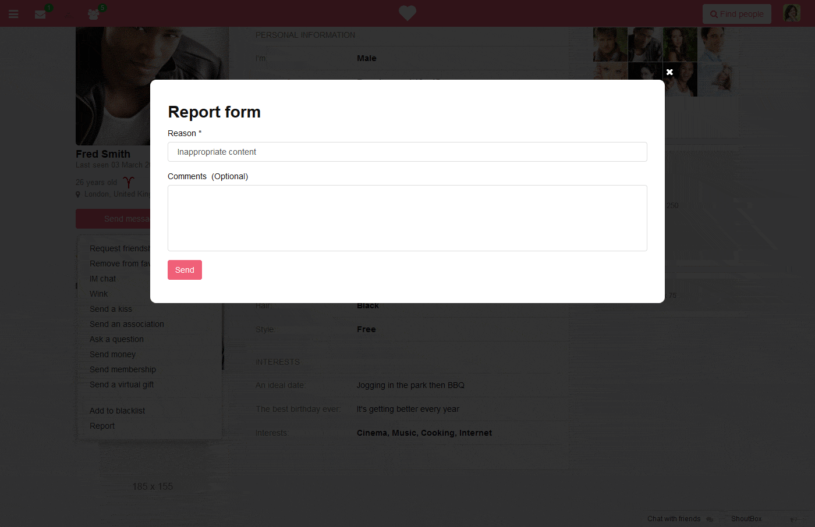815x527 pixels.
Task: Choose Remove from favorites in the actions menu
Action: (x=120, y=263)
